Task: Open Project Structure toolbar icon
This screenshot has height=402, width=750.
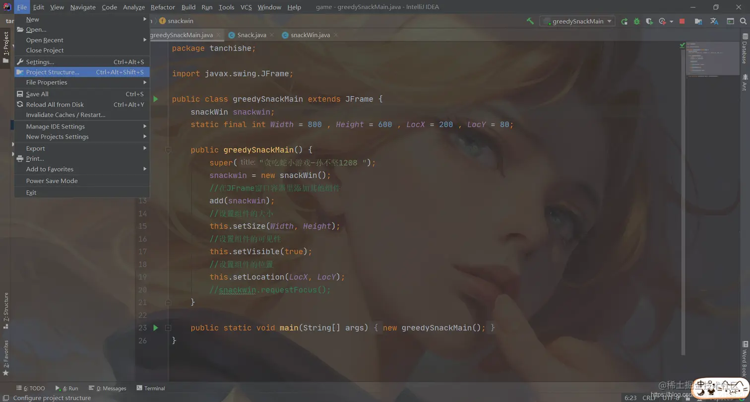Action: [x=698, y=21]
